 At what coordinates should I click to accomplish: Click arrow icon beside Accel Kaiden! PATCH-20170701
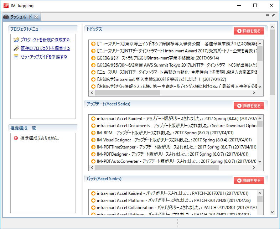click(93, 193)
